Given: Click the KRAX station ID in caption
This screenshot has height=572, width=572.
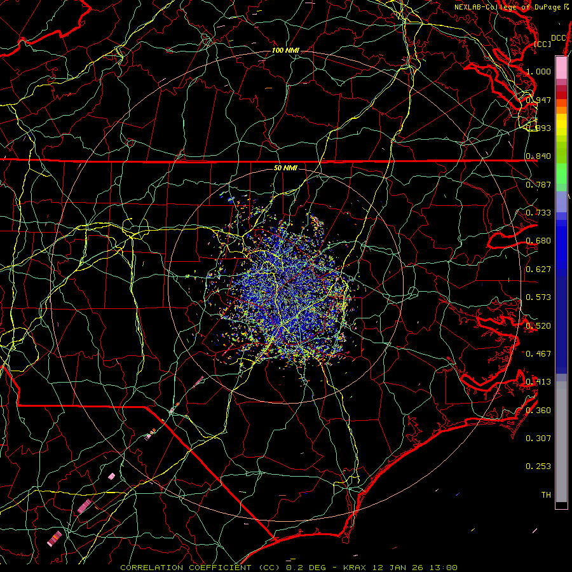Looking at the screenshot, I should (356, 568).
